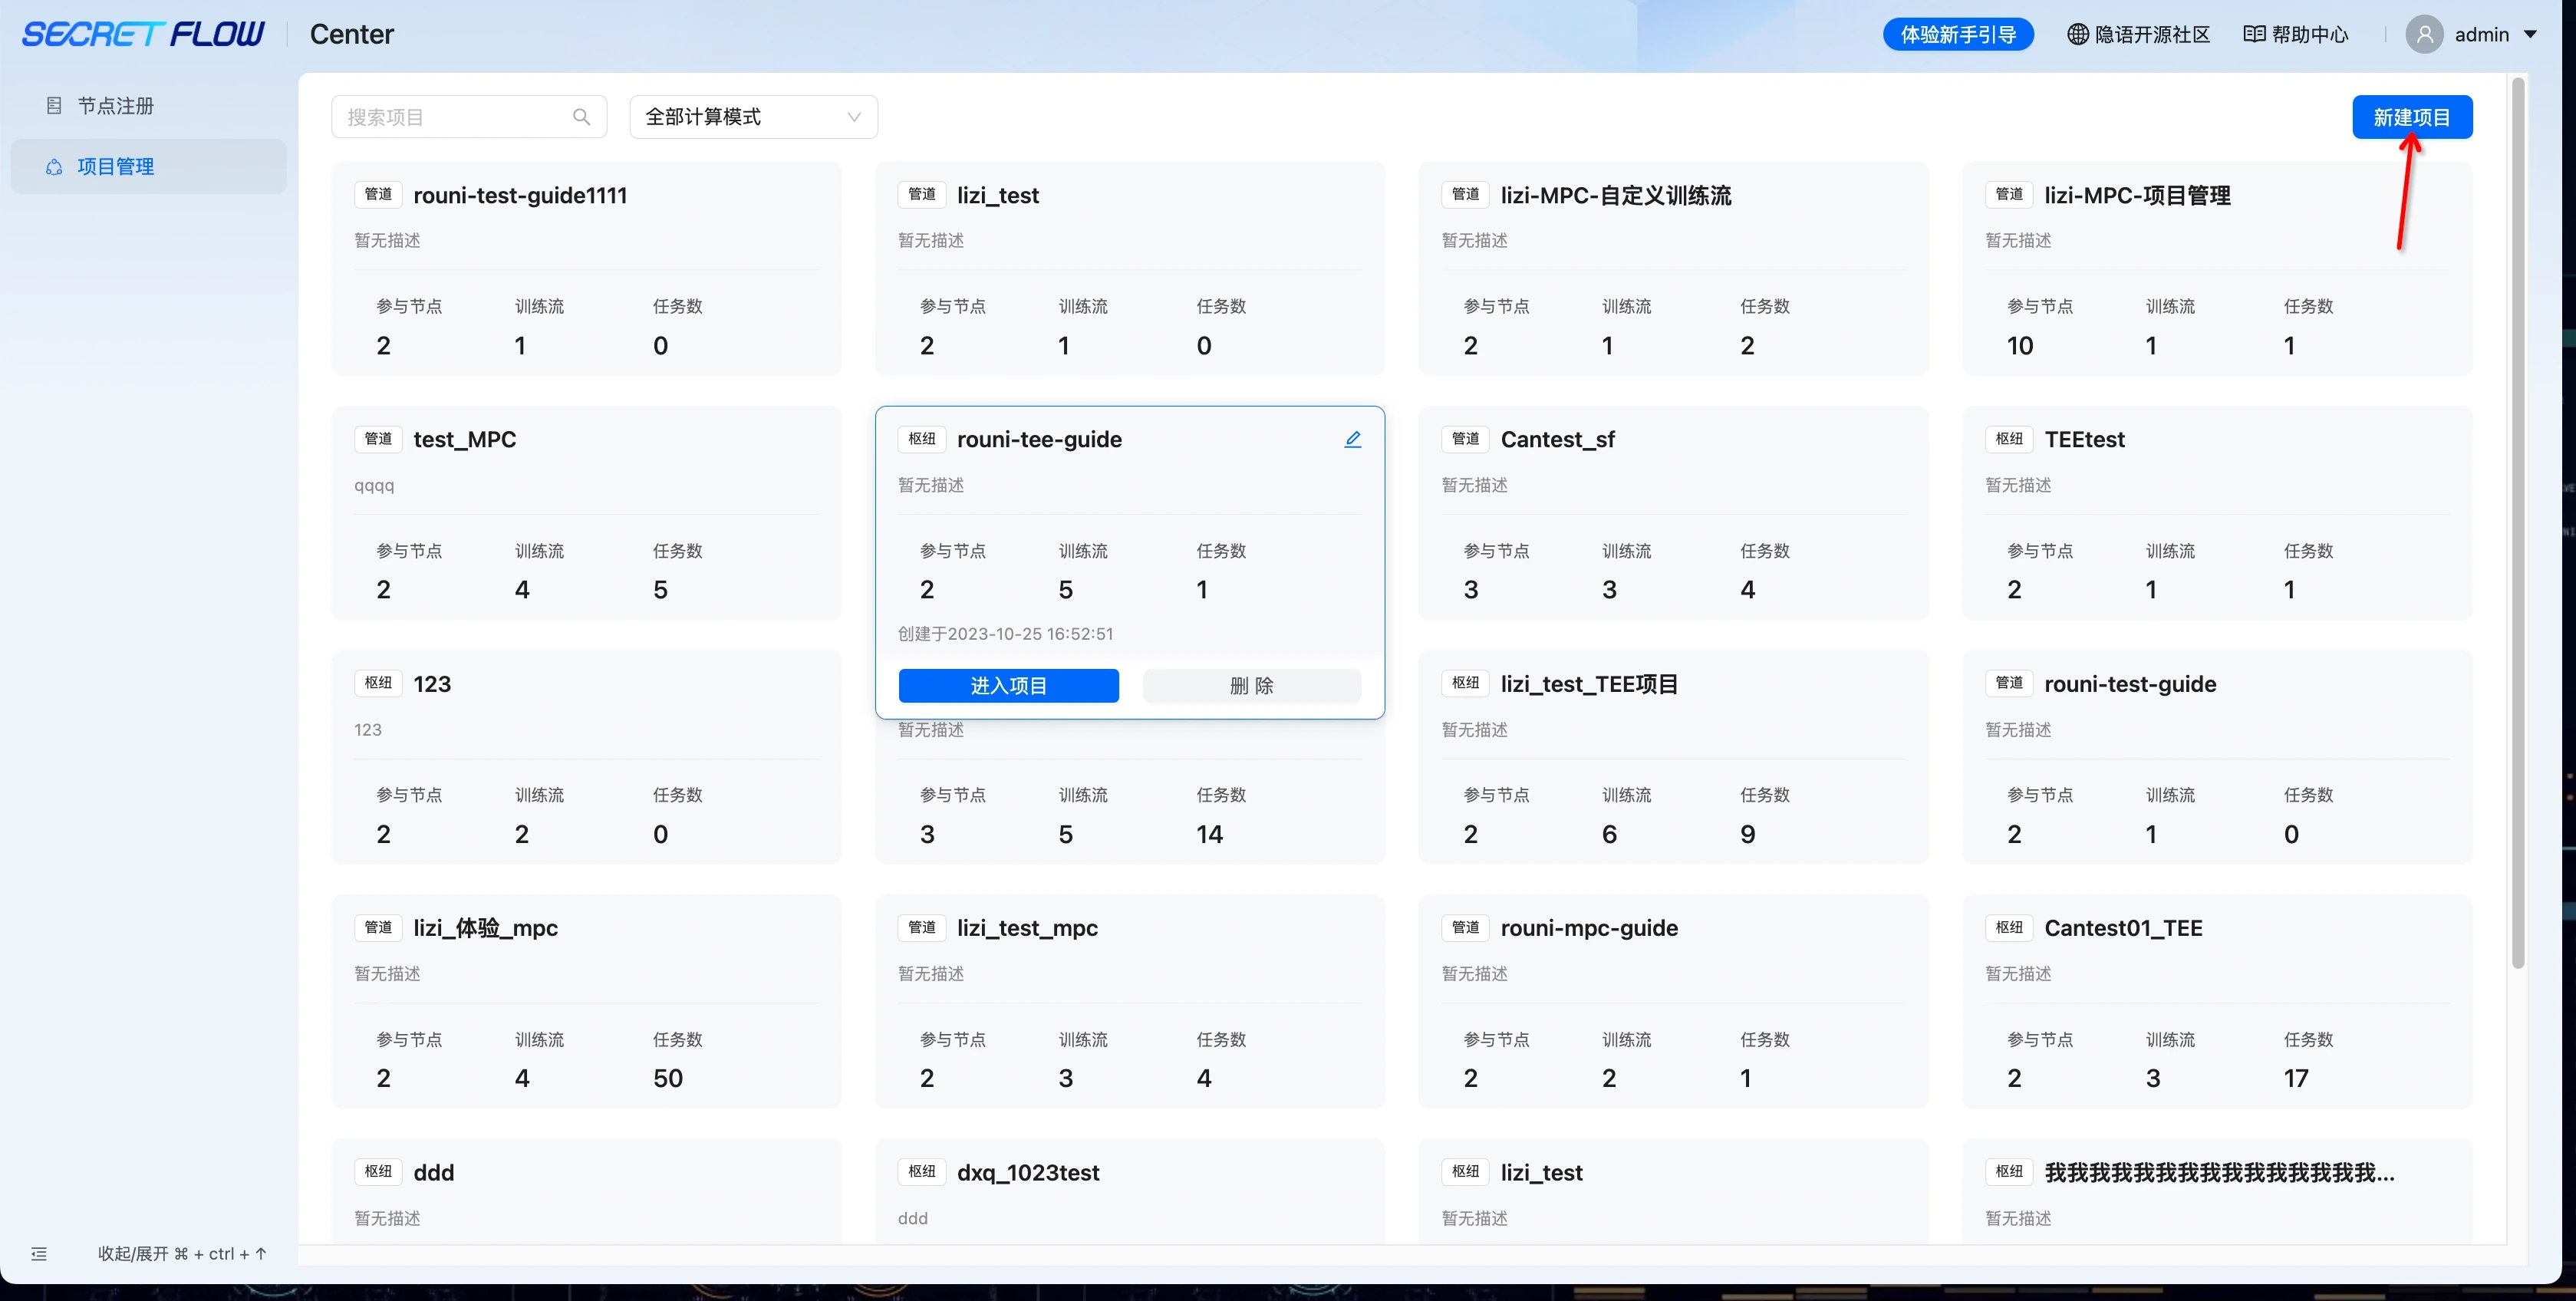Click 删除 on the rouni-tee-guide card
2576x1301 pixels.
pyautogui.click(x=1251, y=686)
